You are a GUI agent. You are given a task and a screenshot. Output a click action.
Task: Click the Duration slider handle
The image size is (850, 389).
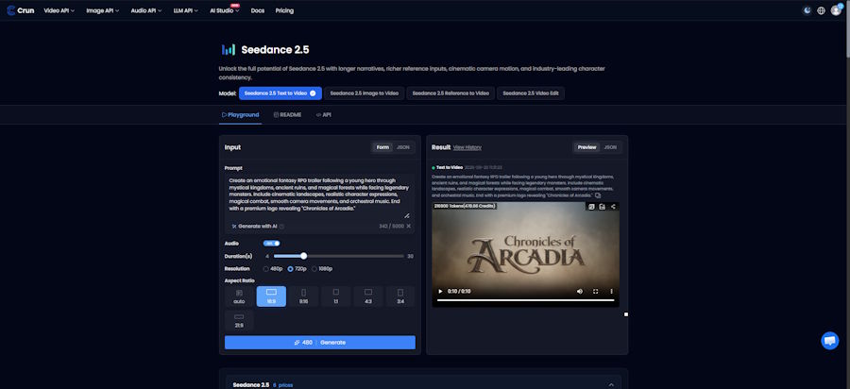tap(303, 256)
